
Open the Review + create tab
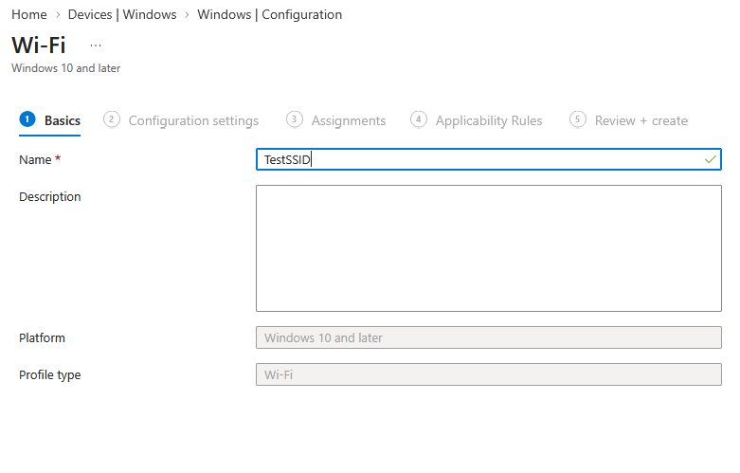(x=628, y=120)
